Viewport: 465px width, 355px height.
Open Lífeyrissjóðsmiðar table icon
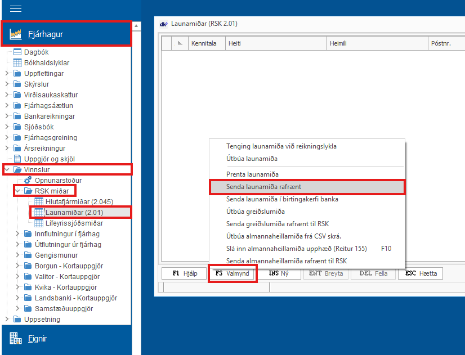point(39,223)
